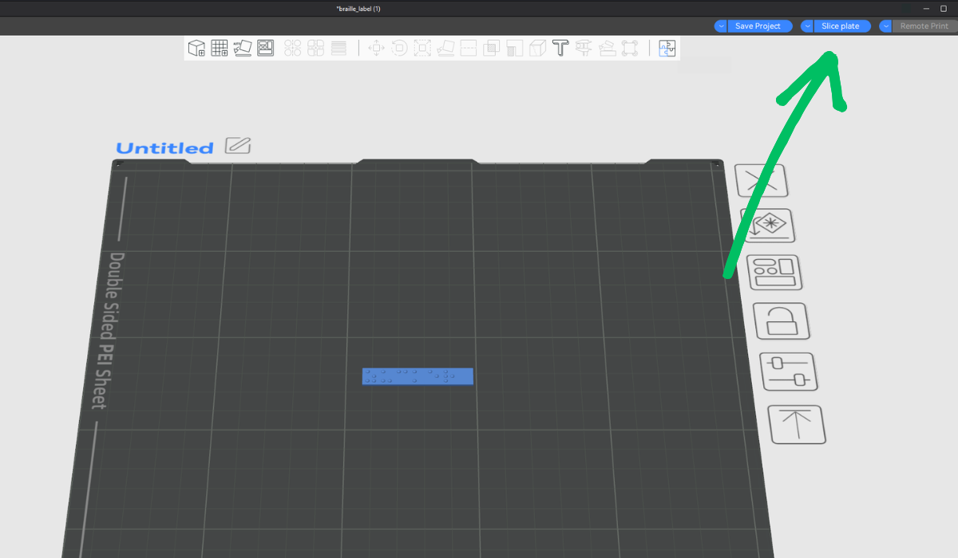The image size is (958, 558).
Task: Edit the Untitled plate name
Action: pos(238,146)
